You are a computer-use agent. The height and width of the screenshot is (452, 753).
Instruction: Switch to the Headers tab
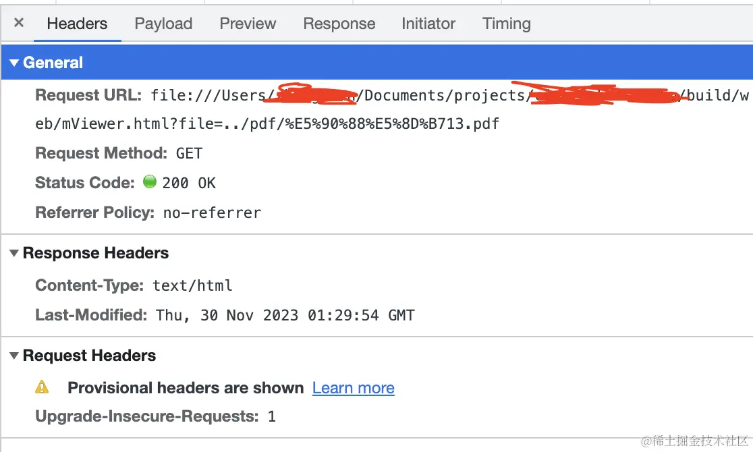77,24
